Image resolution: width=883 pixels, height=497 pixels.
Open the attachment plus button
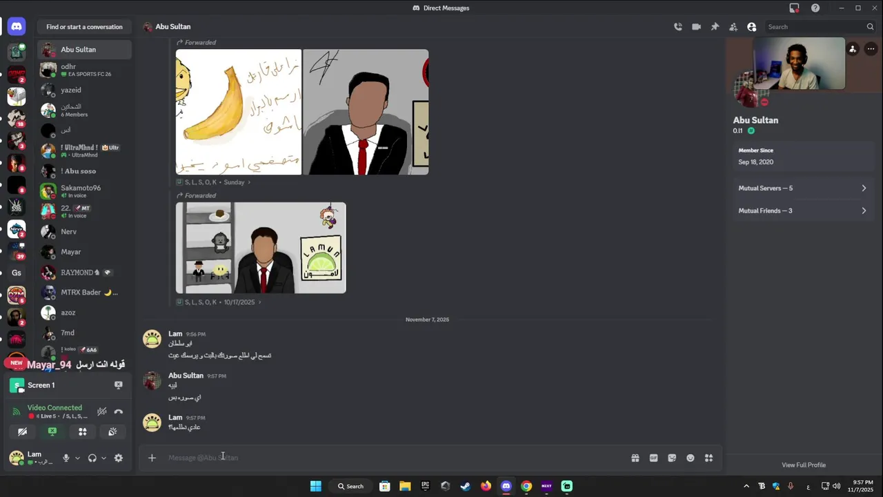tap(152, 458)
